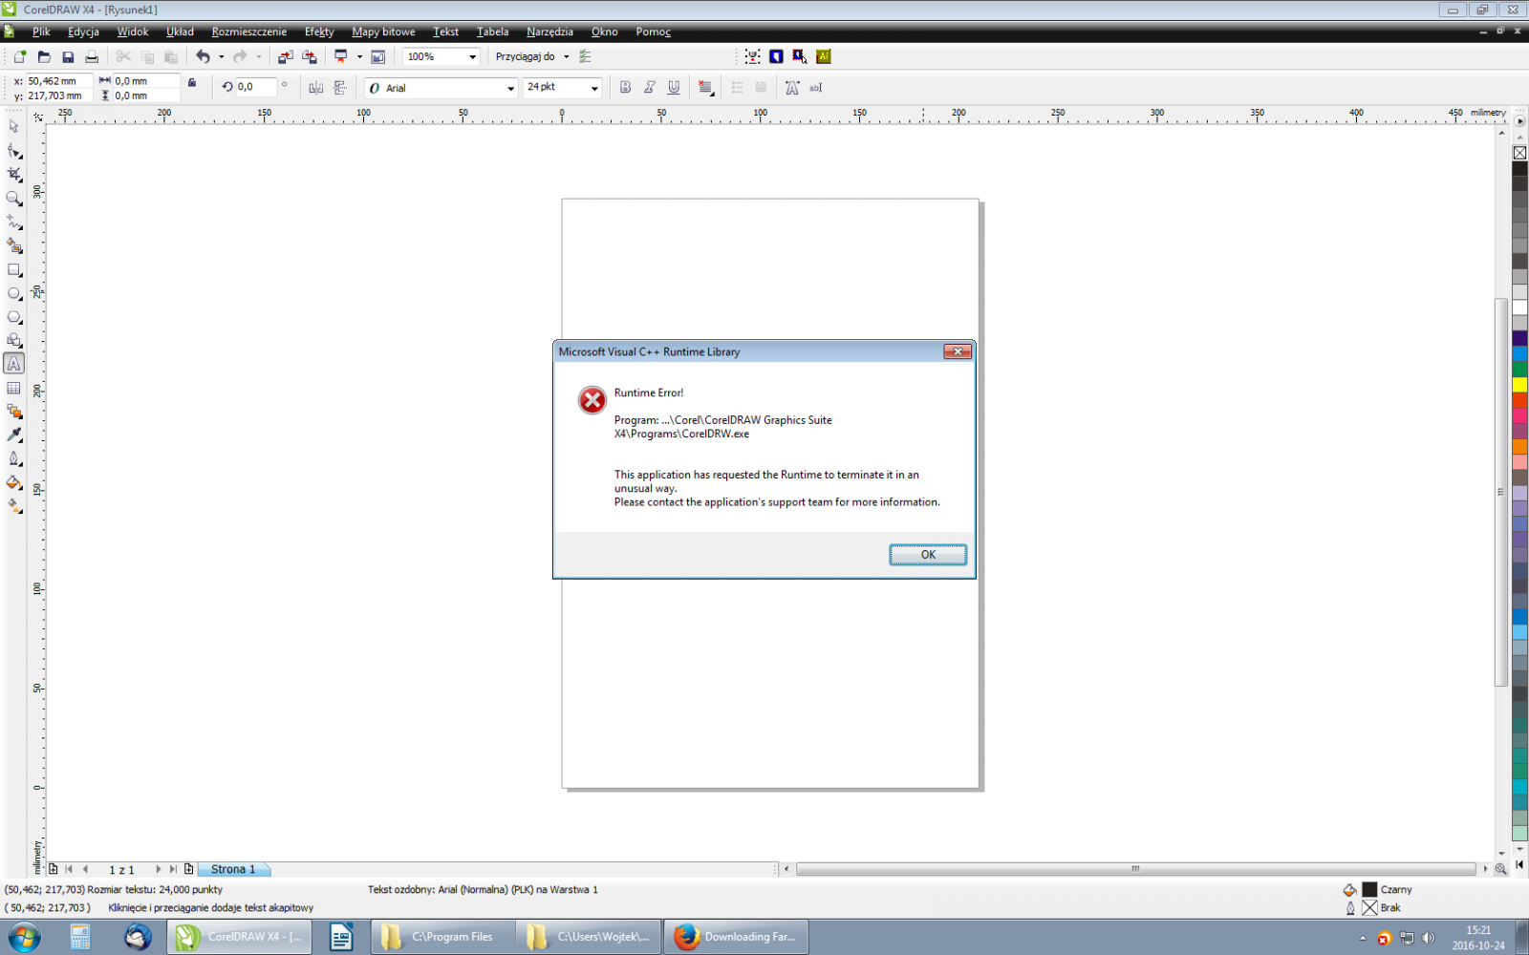Click the vertical scrollbar thumb

click(x=1501, y=492)
